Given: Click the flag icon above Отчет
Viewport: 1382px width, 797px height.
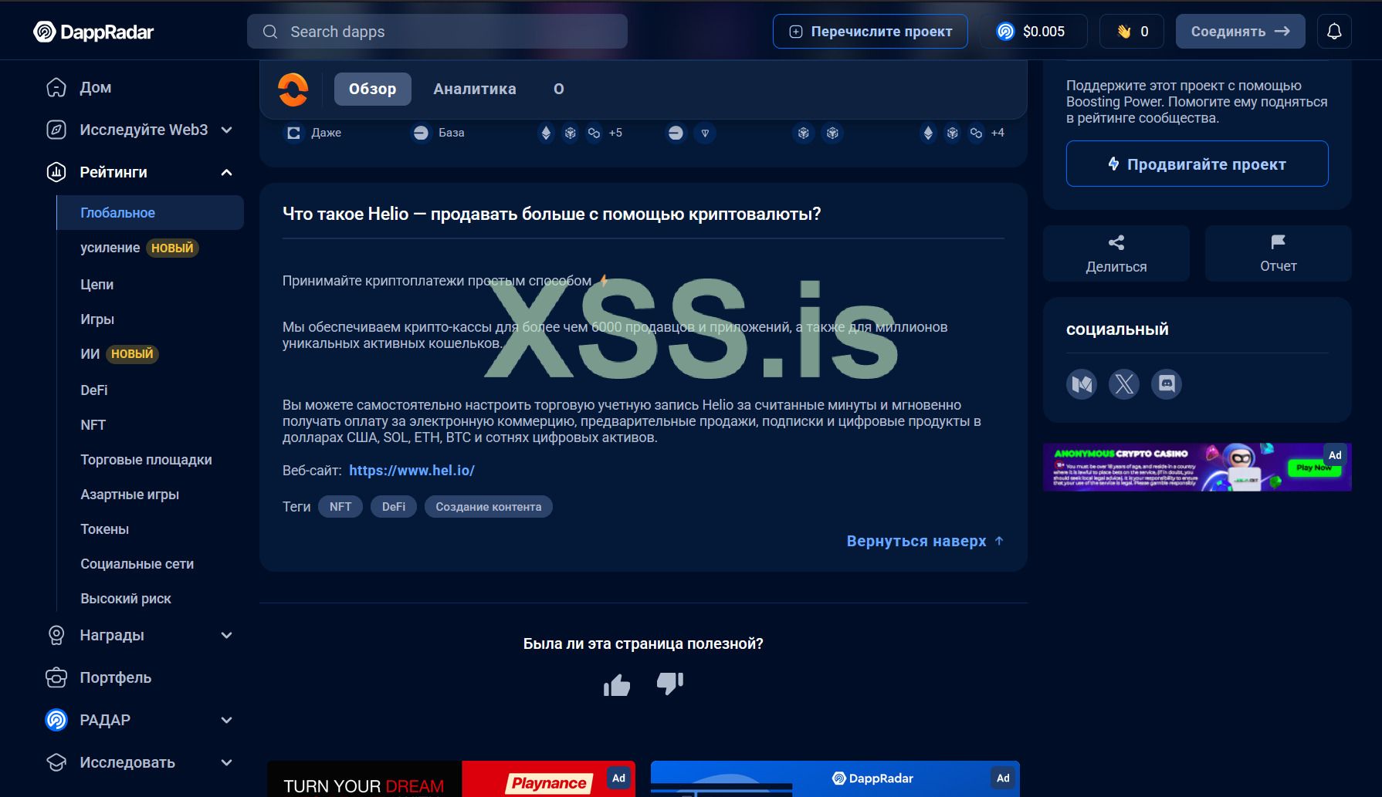Looking at the screenshot, I should pos(1279,242).
